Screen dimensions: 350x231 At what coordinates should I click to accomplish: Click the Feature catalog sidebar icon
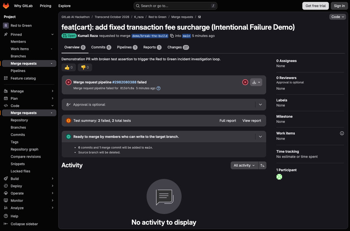(x=6, y=78)
